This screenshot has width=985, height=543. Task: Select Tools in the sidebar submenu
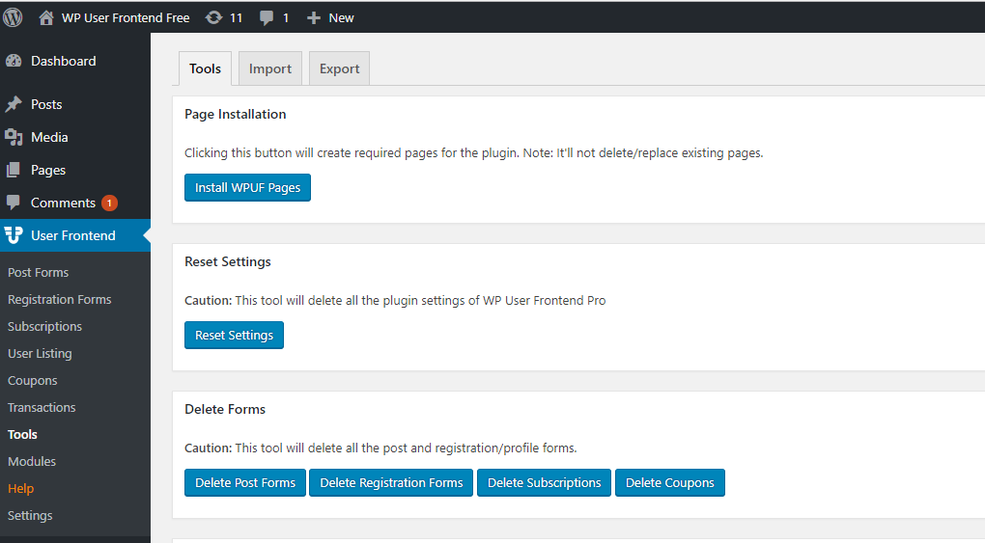click(22, 434)
